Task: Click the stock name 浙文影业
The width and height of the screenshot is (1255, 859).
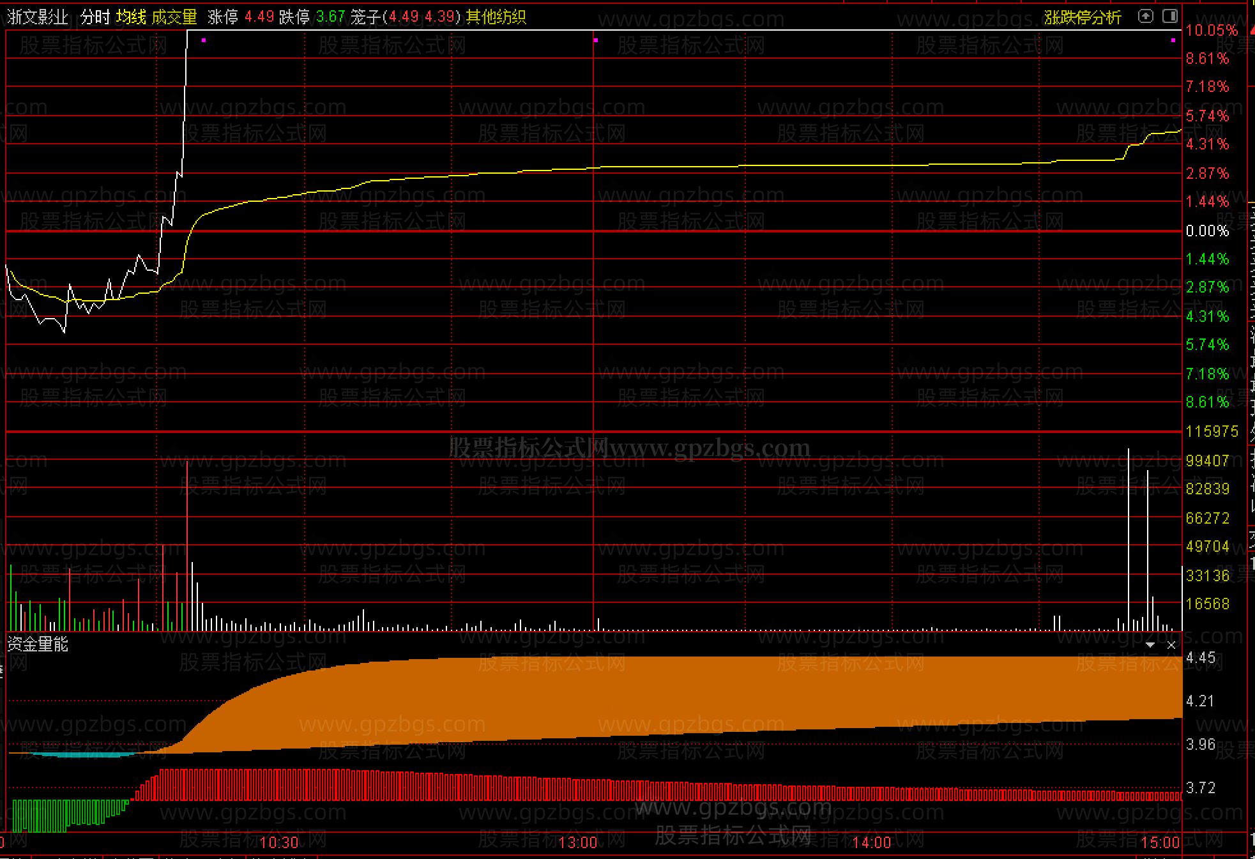Action: coord(38,17)
